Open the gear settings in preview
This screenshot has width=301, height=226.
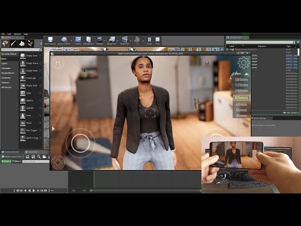tap(243, 63)
